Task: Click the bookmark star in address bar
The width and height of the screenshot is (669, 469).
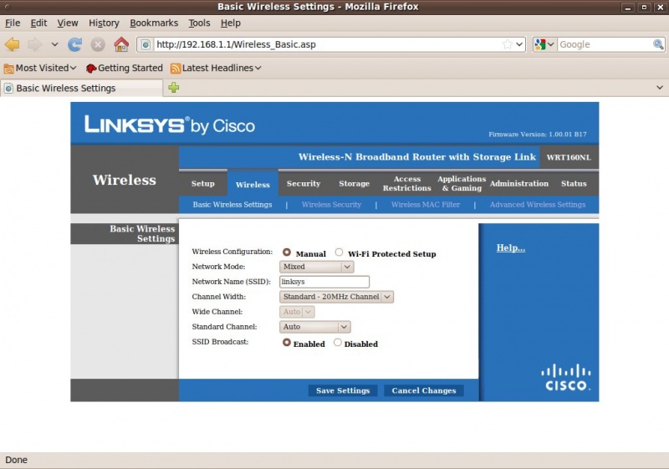Action: click(x=507, y=44)
